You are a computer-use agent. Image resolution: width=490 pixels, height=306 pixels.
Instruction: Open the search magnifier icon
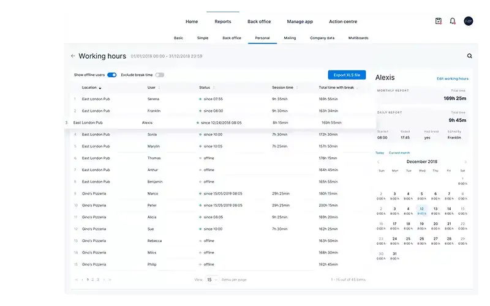470,56
